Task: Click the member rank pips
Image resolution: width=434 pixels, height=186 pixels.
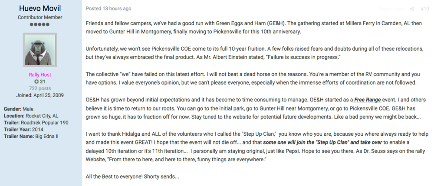Action: coord(40,24)
